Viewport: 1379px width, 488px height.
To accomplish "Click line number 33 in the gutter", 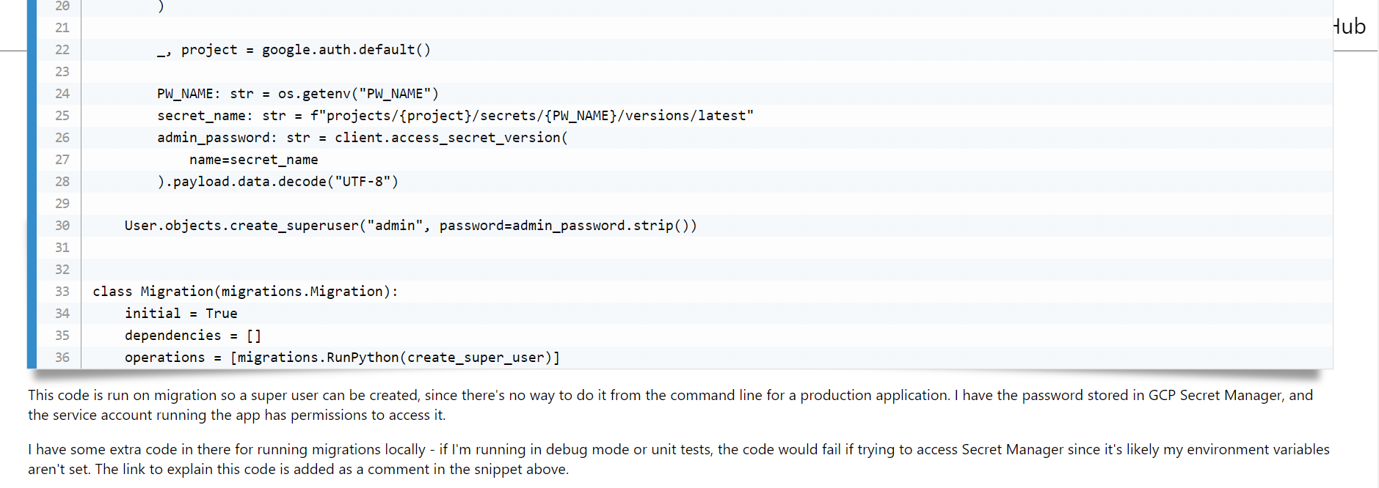I will [x=62, y=292].
